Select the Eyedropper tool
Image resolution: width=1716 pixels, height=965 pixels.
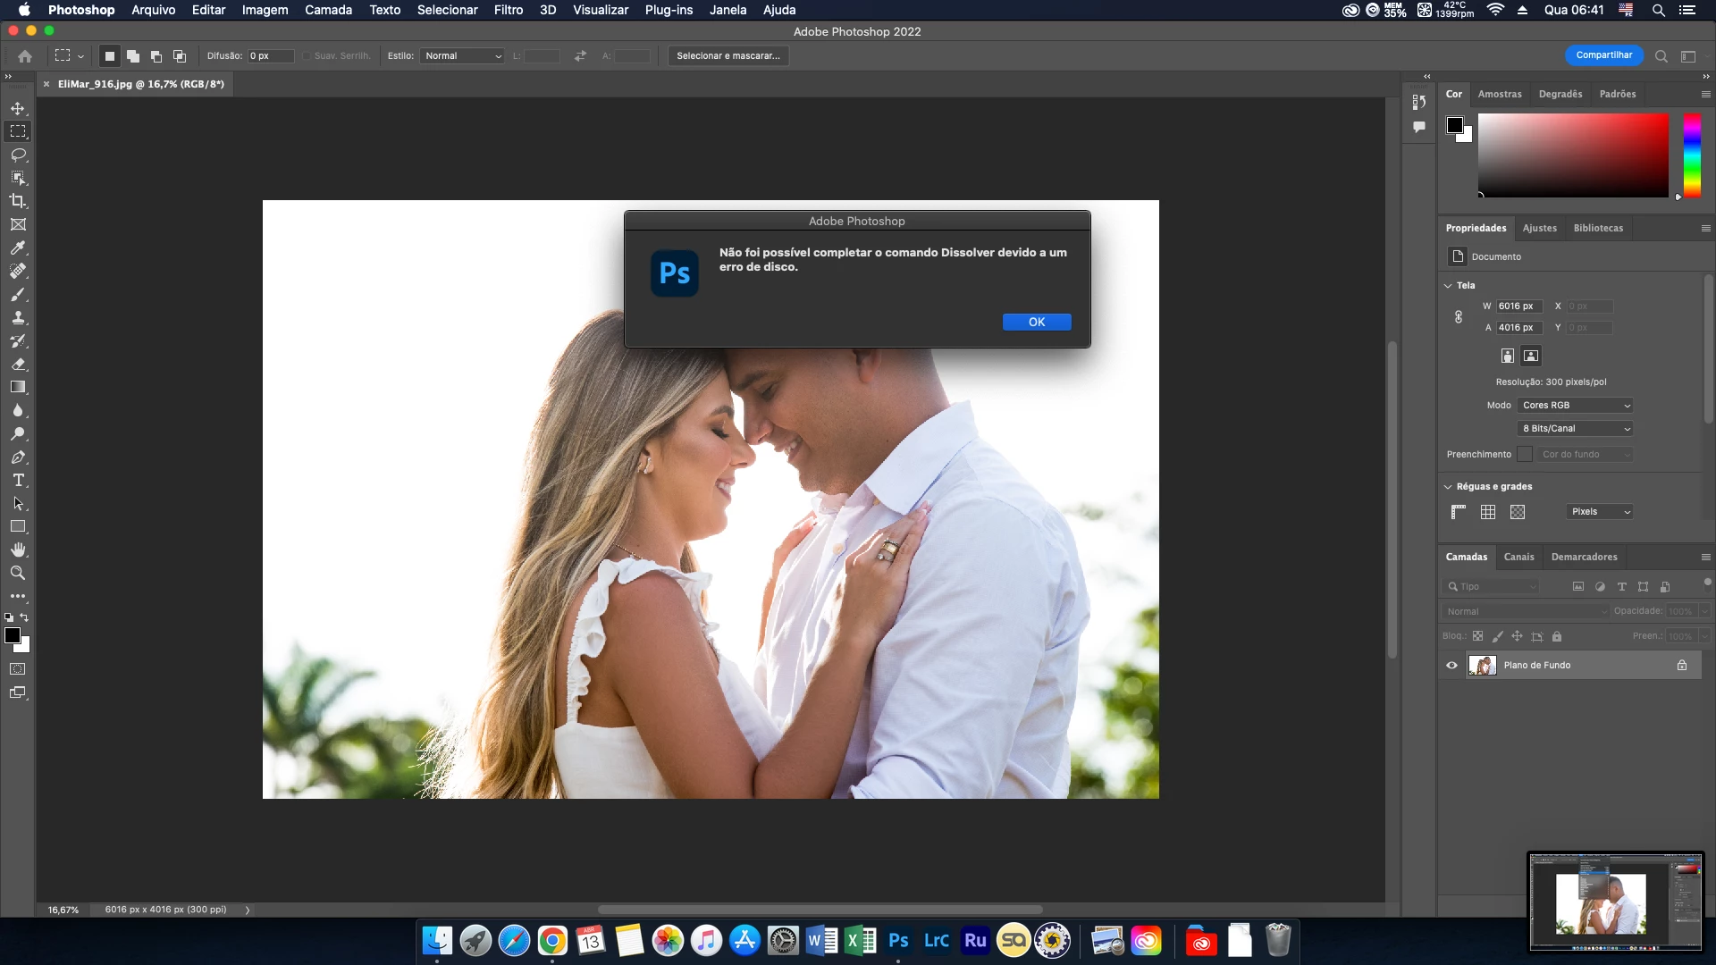(x=18, y=248)
